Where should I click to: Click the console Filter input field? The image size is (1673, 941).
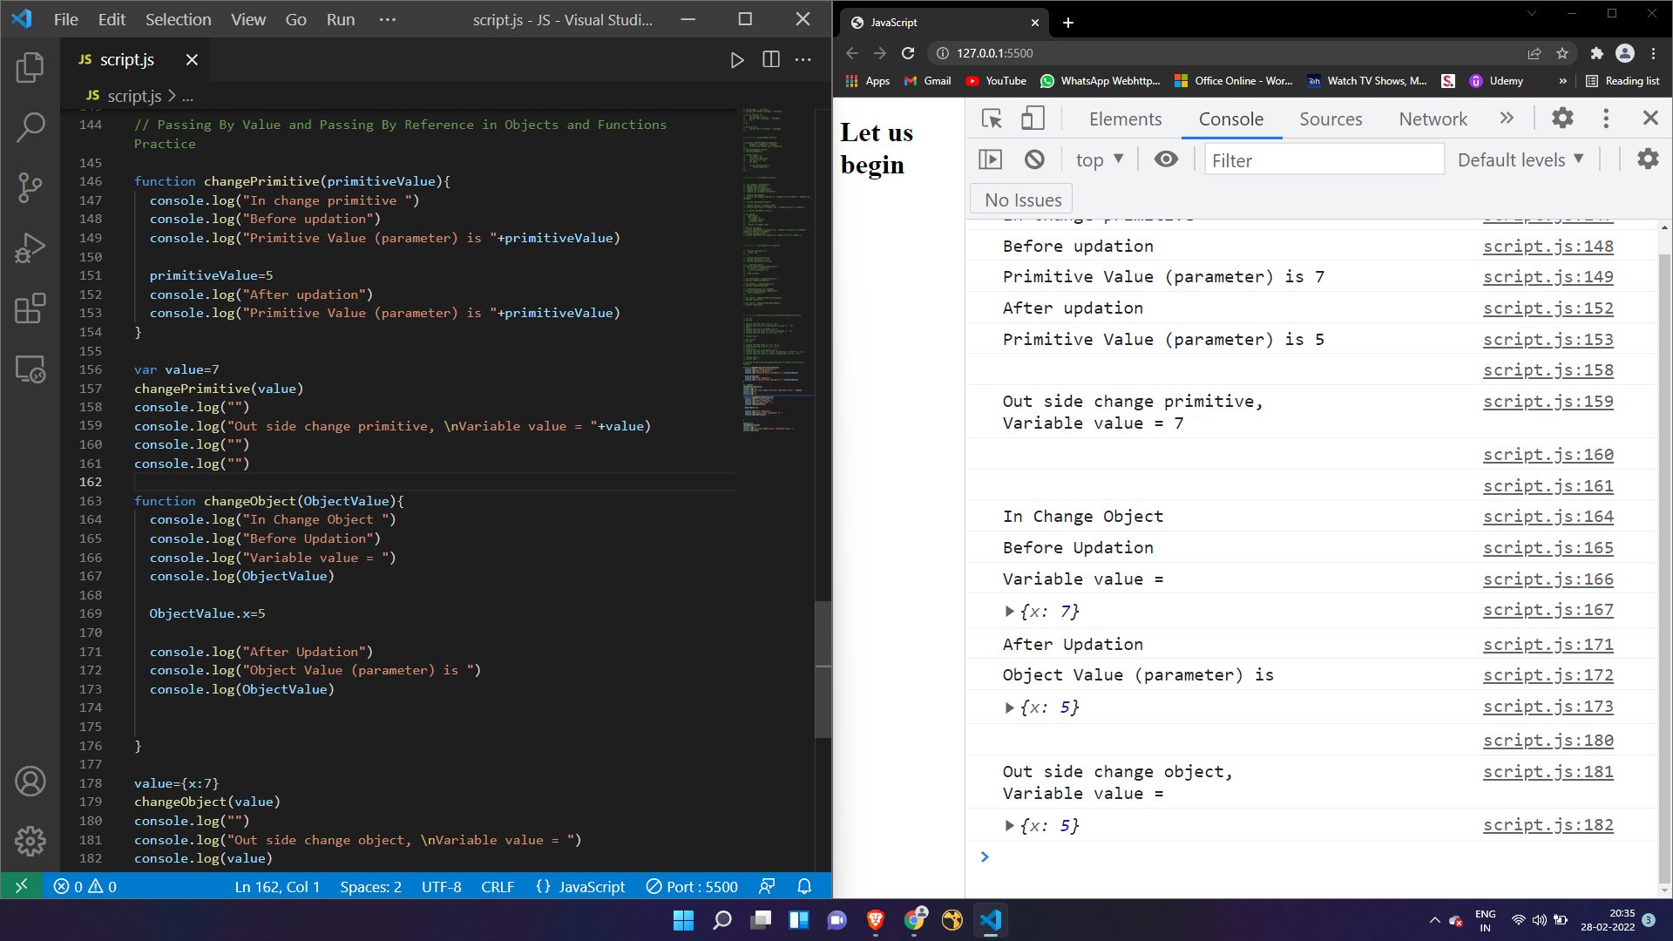[x=1323, y=160]
